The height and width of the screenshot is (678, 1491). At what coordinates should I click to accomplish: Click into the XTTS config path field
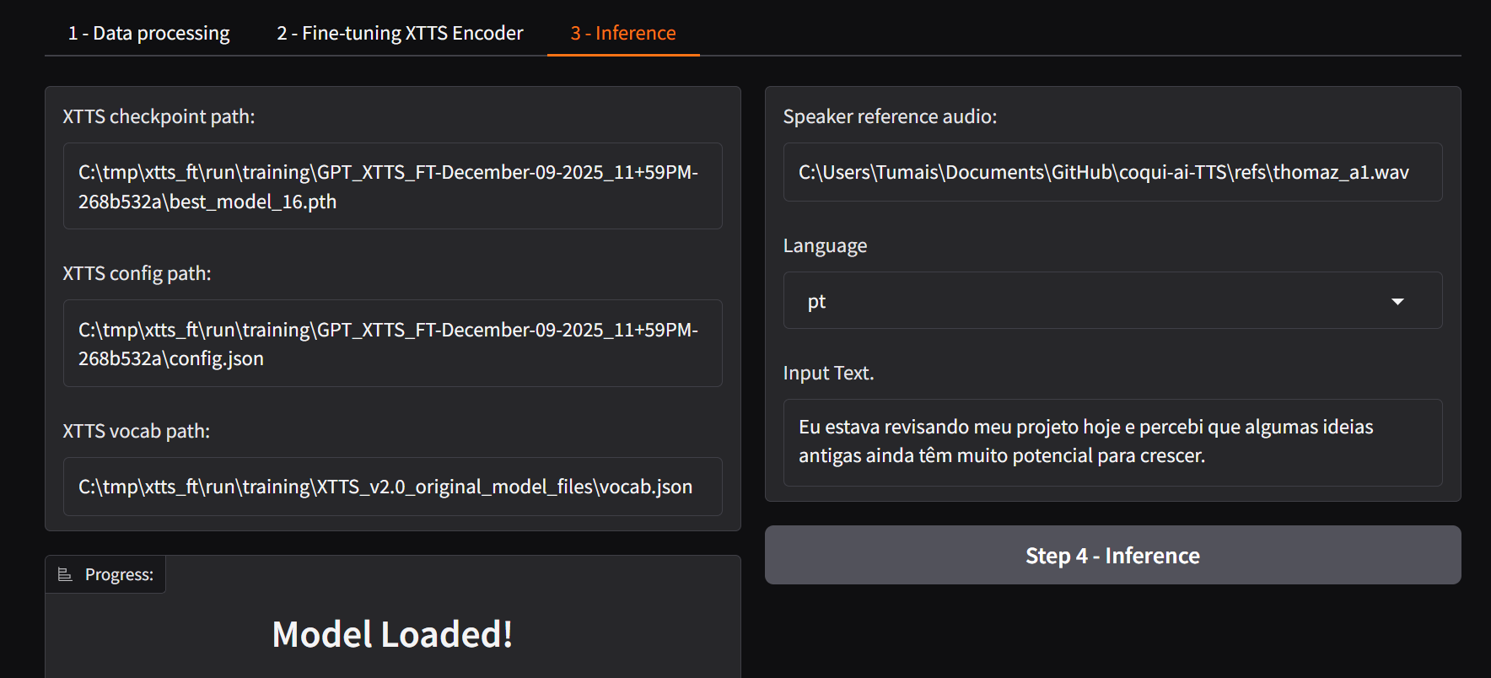[392, 343]
